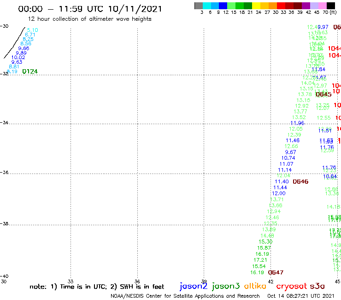Select the dark blue swatch in the color bar
This screenshot has width=341, height=300.
(x=223, y=6)
